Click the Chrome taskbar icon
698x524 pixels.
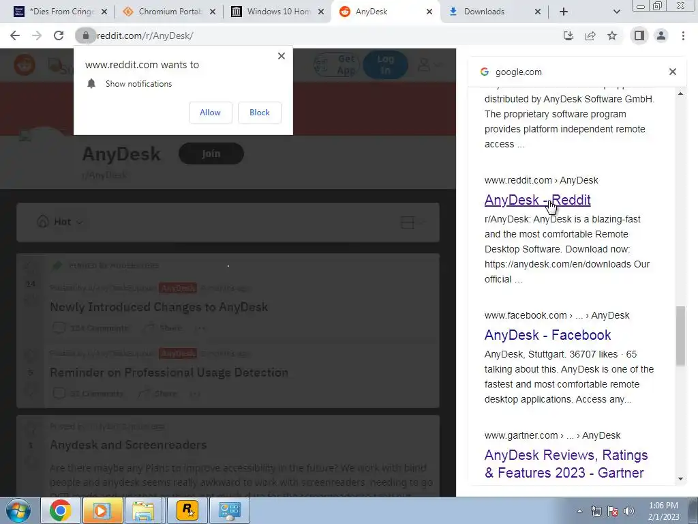60,510
